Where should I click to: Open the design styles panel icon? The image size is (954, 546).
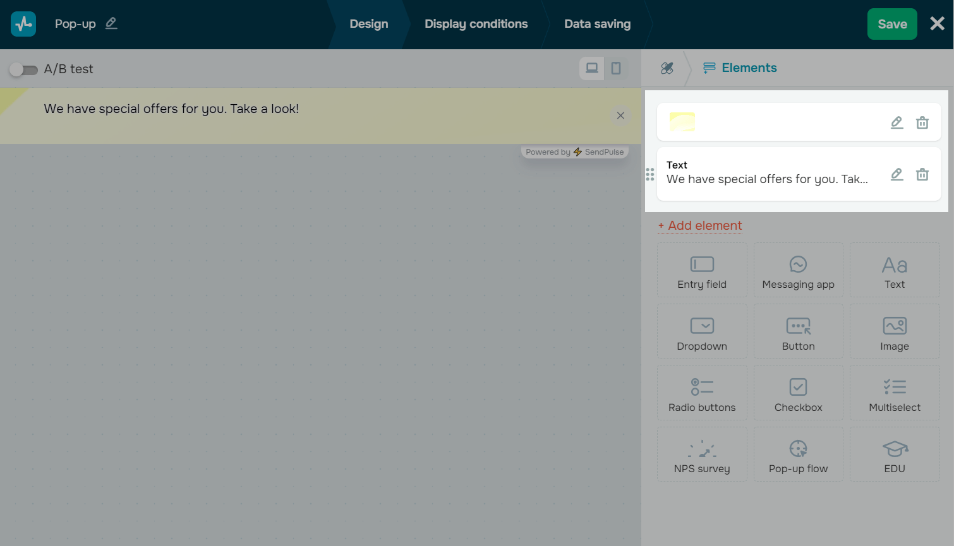[667, 68]
